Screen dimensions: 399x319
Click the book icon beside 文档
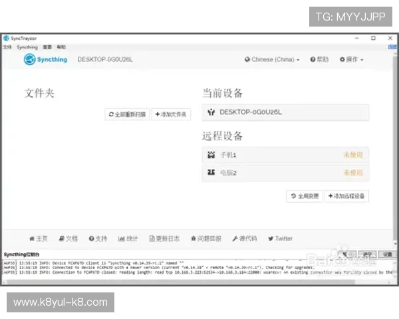tap(62, 239)
